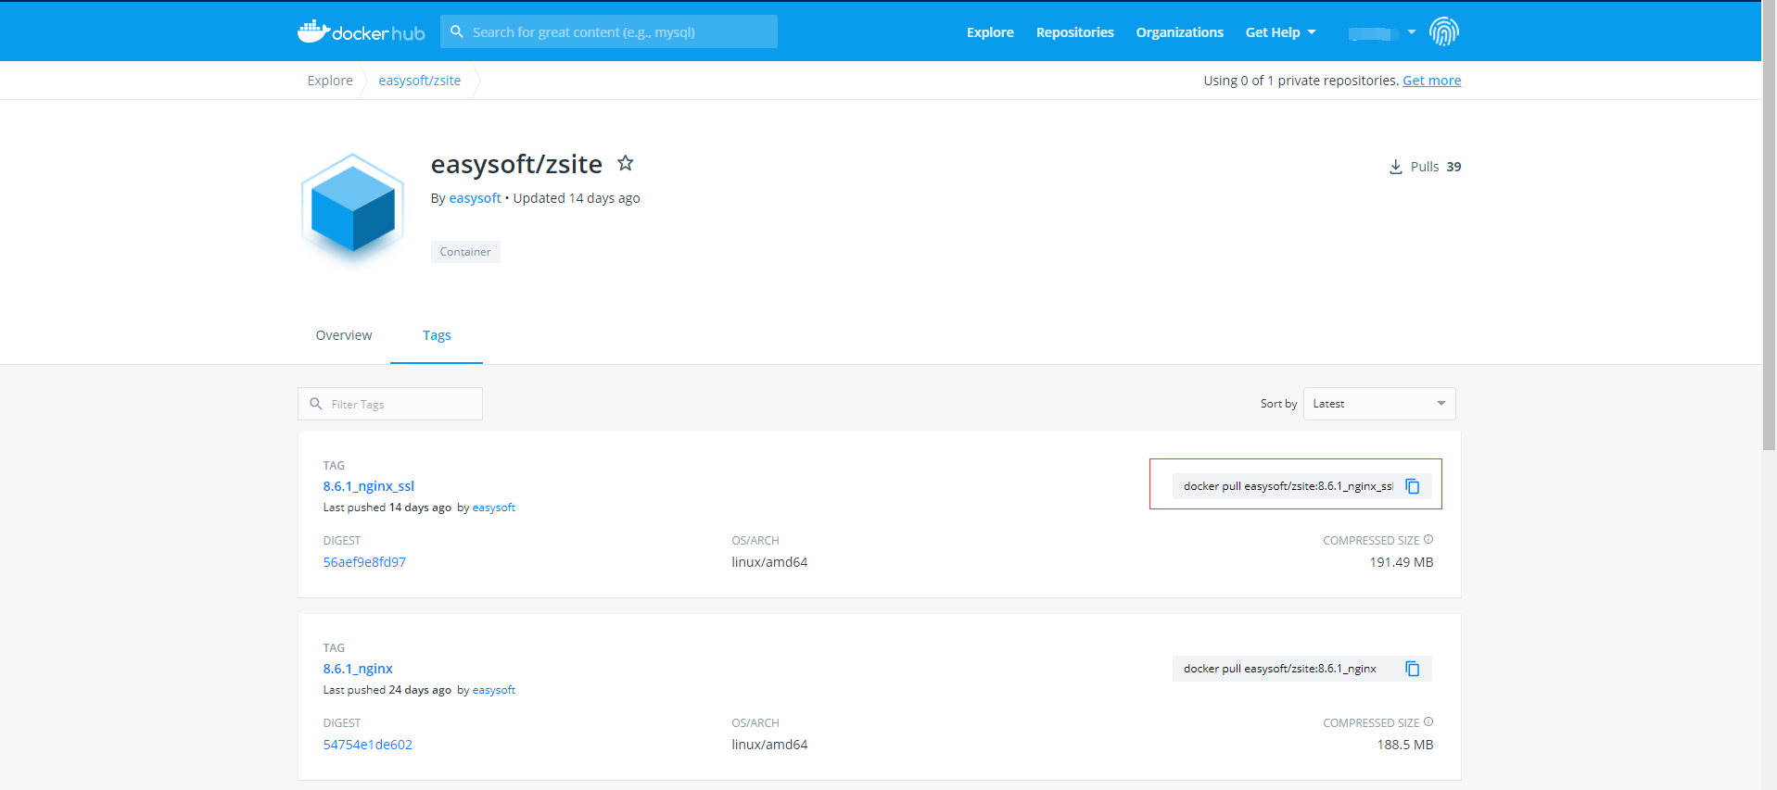Click linux/amd64 for the 8.6.1_nginx tag
Screen dimensions: 1777x790
[x=769, y=745]
